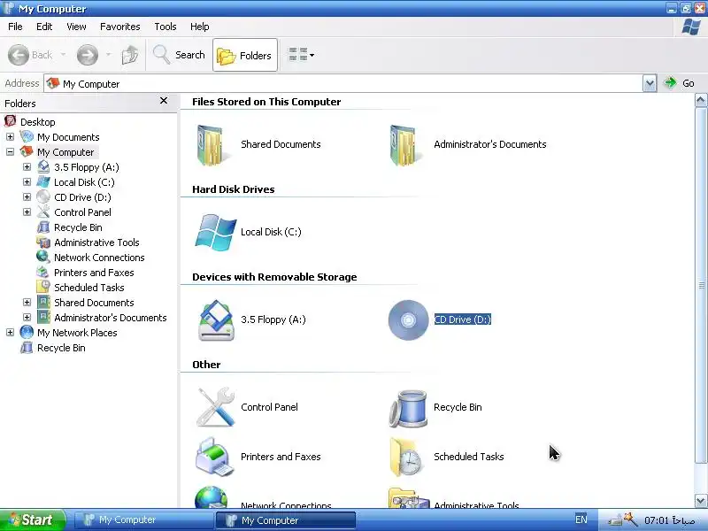Open the View menu
This screenshot has width=708, height=531.
pos(76,27)
